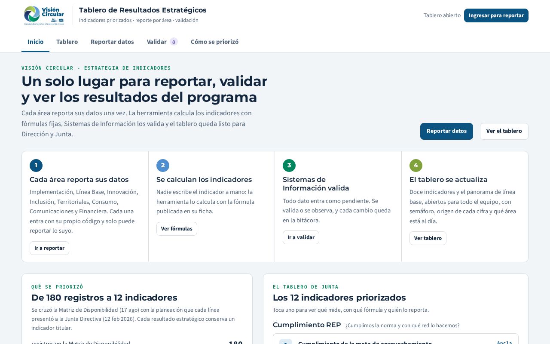Screen dimensions: 550x344
Task: Click Ir a reportar in step 1
Action: 49,248
